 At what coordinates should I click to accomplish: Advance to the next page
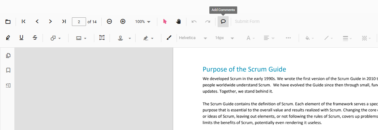[x=51, y=21]
